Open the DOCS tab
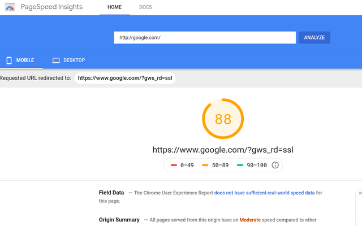Screen dimensions: 362x226 [145, 7]
